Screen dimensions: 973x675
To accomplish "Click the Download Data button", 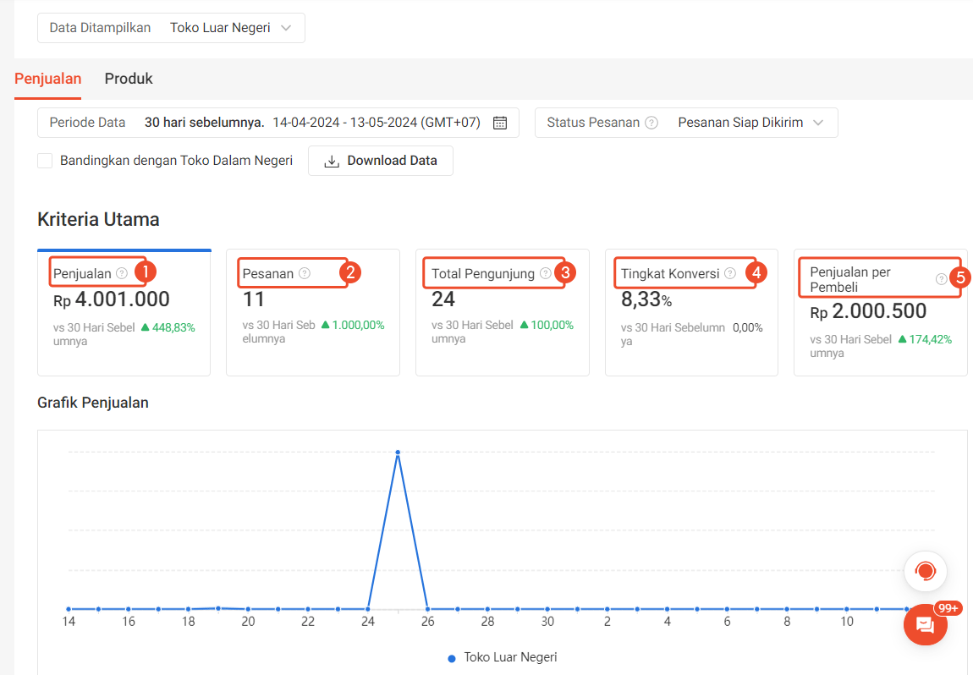I will [x=380, y=161].
